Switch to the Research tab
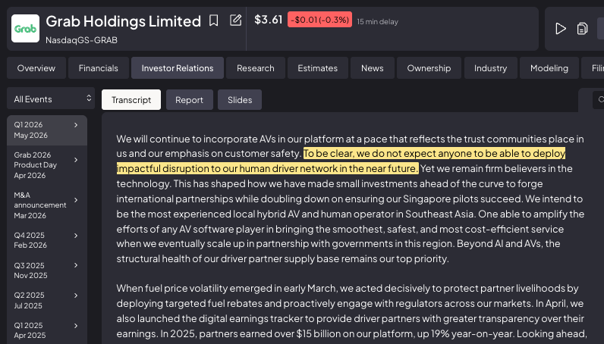Viewport: 604px width, 344px height. pos(256,68)
